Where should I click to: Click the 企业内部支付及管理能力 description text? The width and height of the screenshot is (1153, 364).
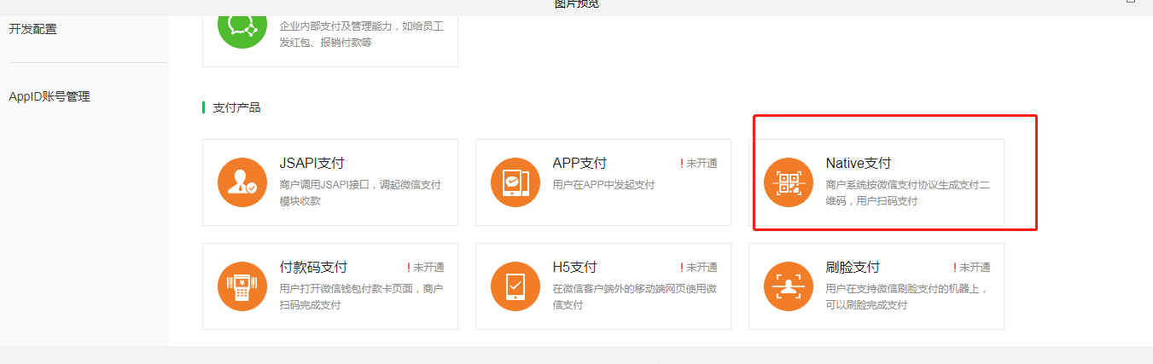[x=361, y=33]
